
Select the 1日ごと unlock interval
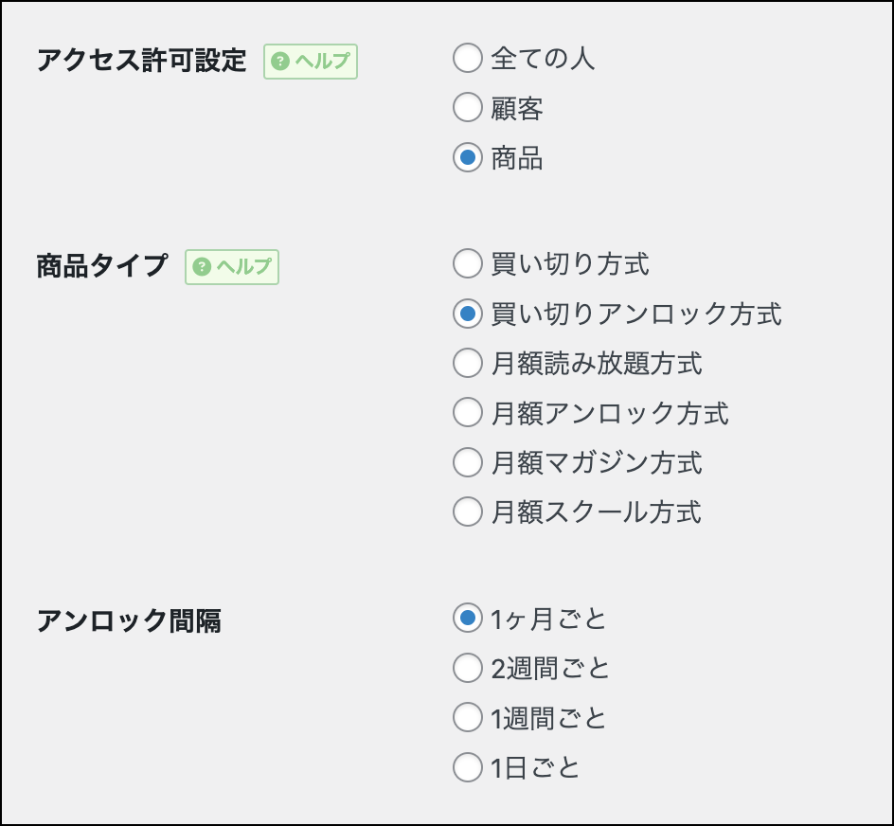pyautogui.click(x=468, y=767)
